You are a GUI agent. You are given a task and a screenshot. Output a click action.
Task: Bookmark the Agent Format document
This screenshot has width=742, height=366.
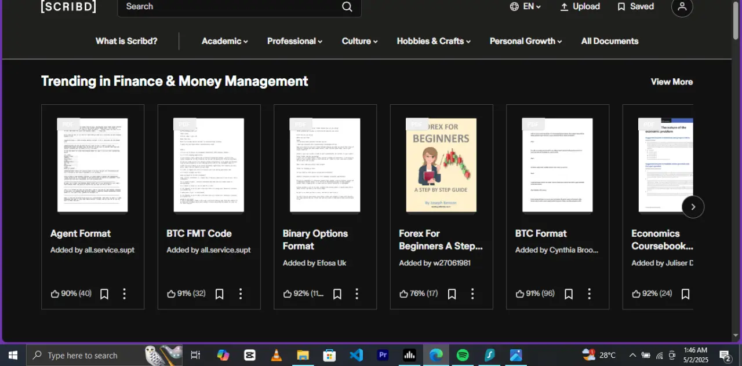pos(104,294)
